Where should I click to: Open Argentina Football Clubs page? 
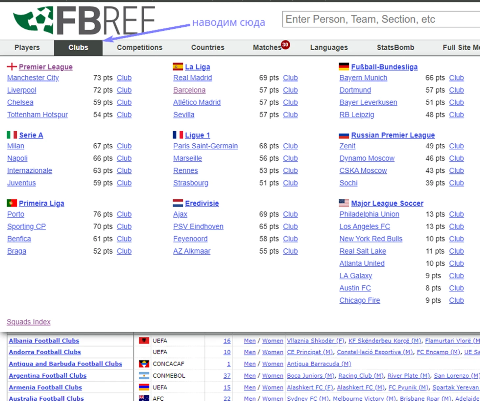[48, 376]
